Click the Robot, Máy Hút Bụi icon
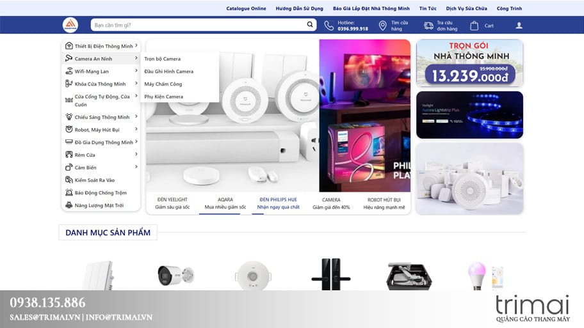This screenshot has height=328, width=584. [x=69, y=129]
